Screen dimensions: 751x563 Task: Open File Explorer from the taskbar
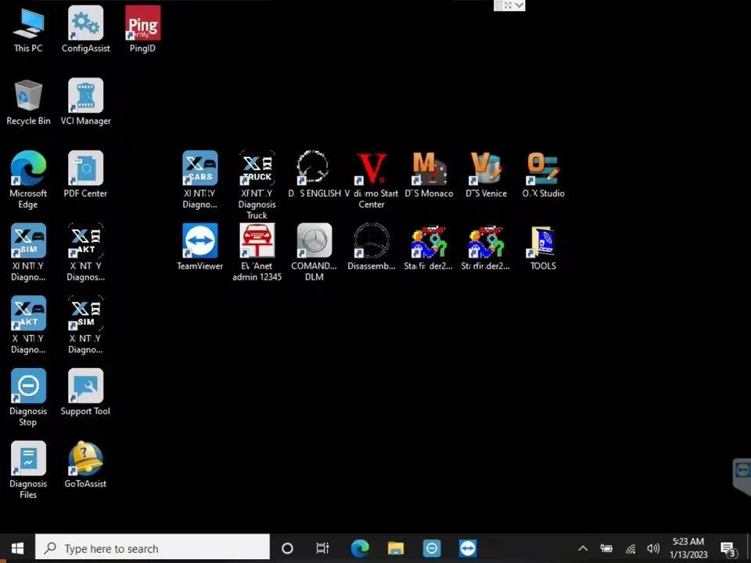396,549
